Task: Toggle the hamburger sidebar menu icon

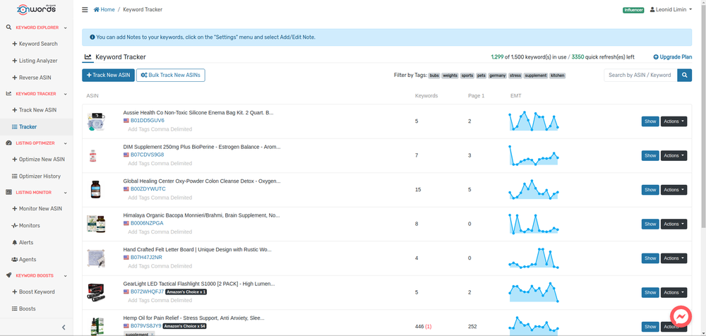Action: pos(85,9)
